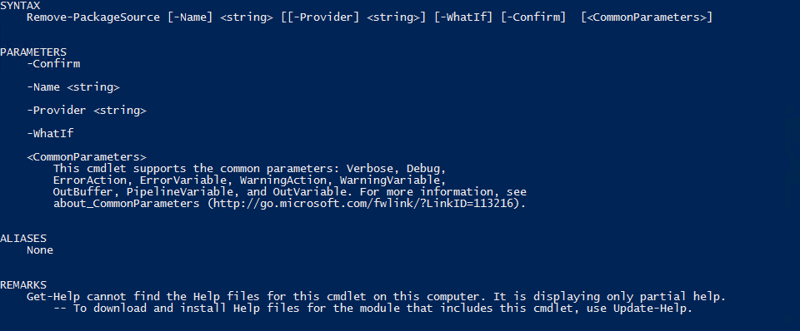The width and height of the screenshot is (800, 331).
Task: Click the -Confirm parameter entry
Action: pos(53,64)
